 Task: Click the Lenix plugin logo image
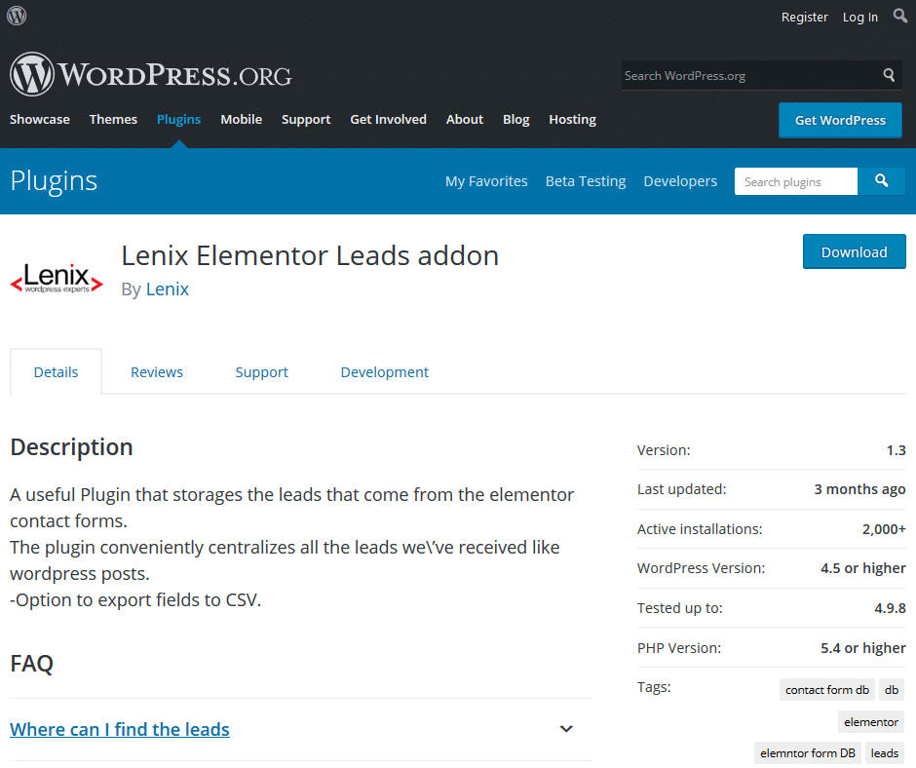tap(57, 278)
